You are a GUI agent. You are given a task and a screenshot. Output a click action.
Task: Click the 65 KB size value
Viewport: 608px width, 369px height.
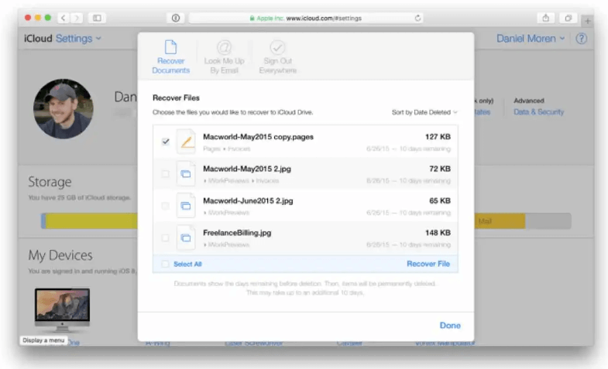pos(440,201)
